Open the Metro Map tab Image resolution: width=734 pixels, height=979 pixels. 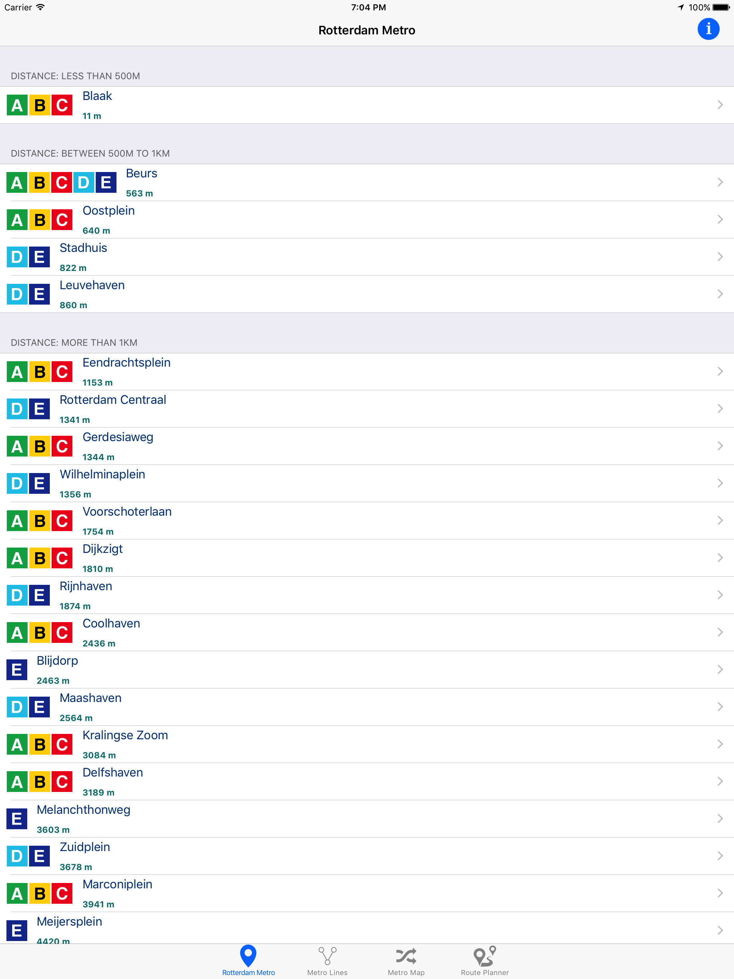pos(406,961)
